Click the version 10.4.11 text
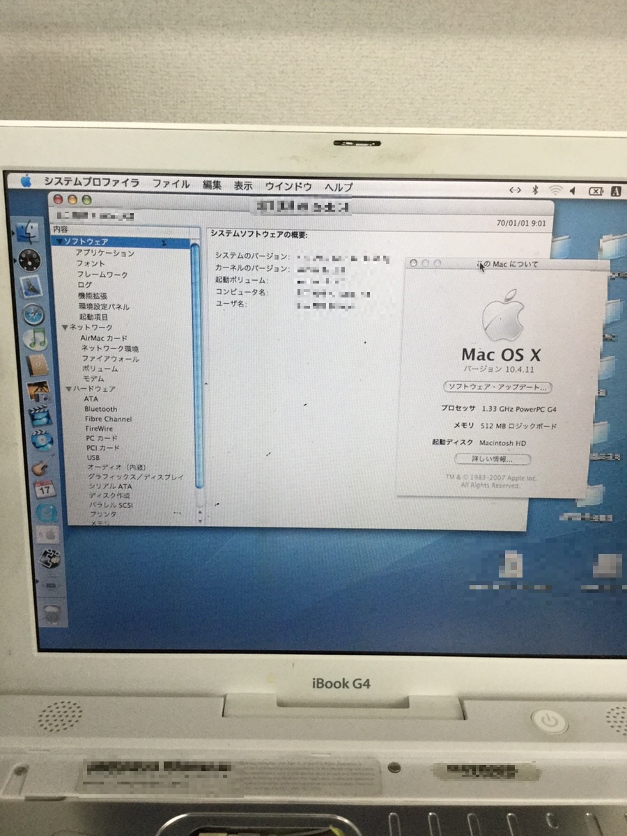 tap(499, 369)
